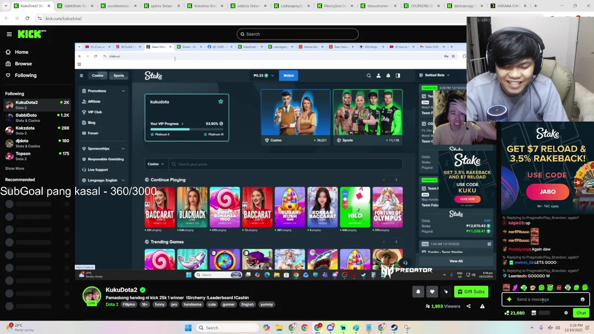Viewport: 594px width, 334px height.
Task: Click the side panel icon in streamed Stake header
Action: [398, 76]
